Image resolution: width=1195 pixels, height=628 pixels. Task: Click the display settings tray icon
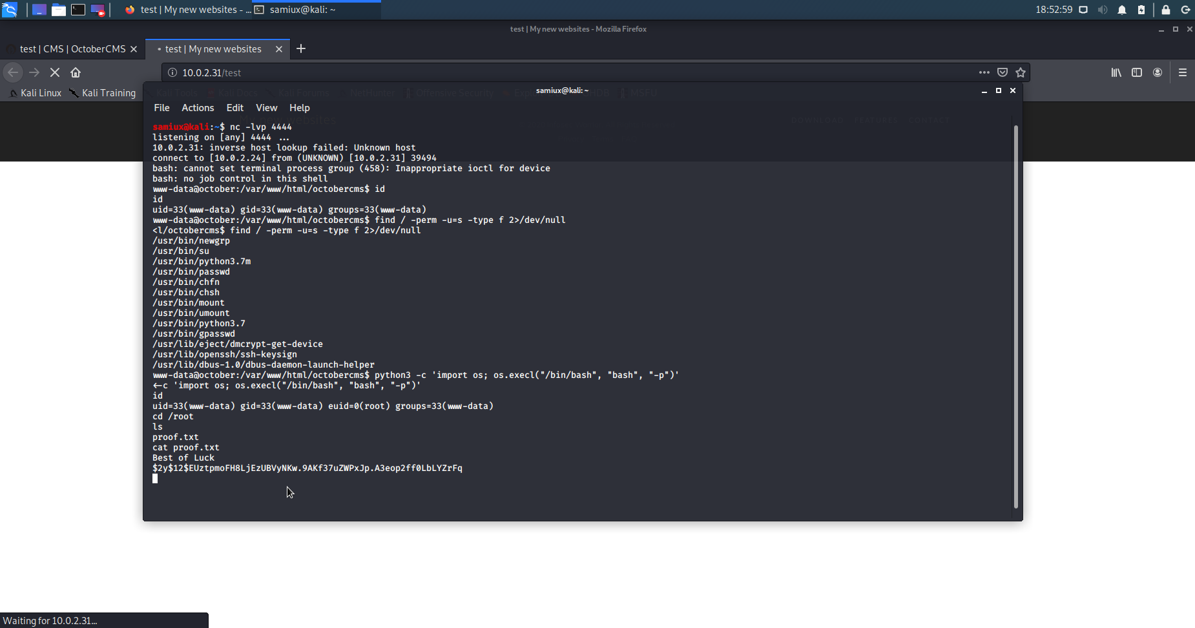click(x=1083, y=10)
